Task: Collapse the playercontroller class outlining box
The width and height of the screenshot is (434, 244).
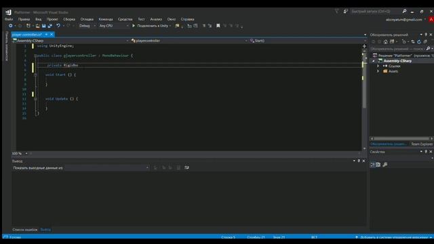Action: click(x=35, y=56)
